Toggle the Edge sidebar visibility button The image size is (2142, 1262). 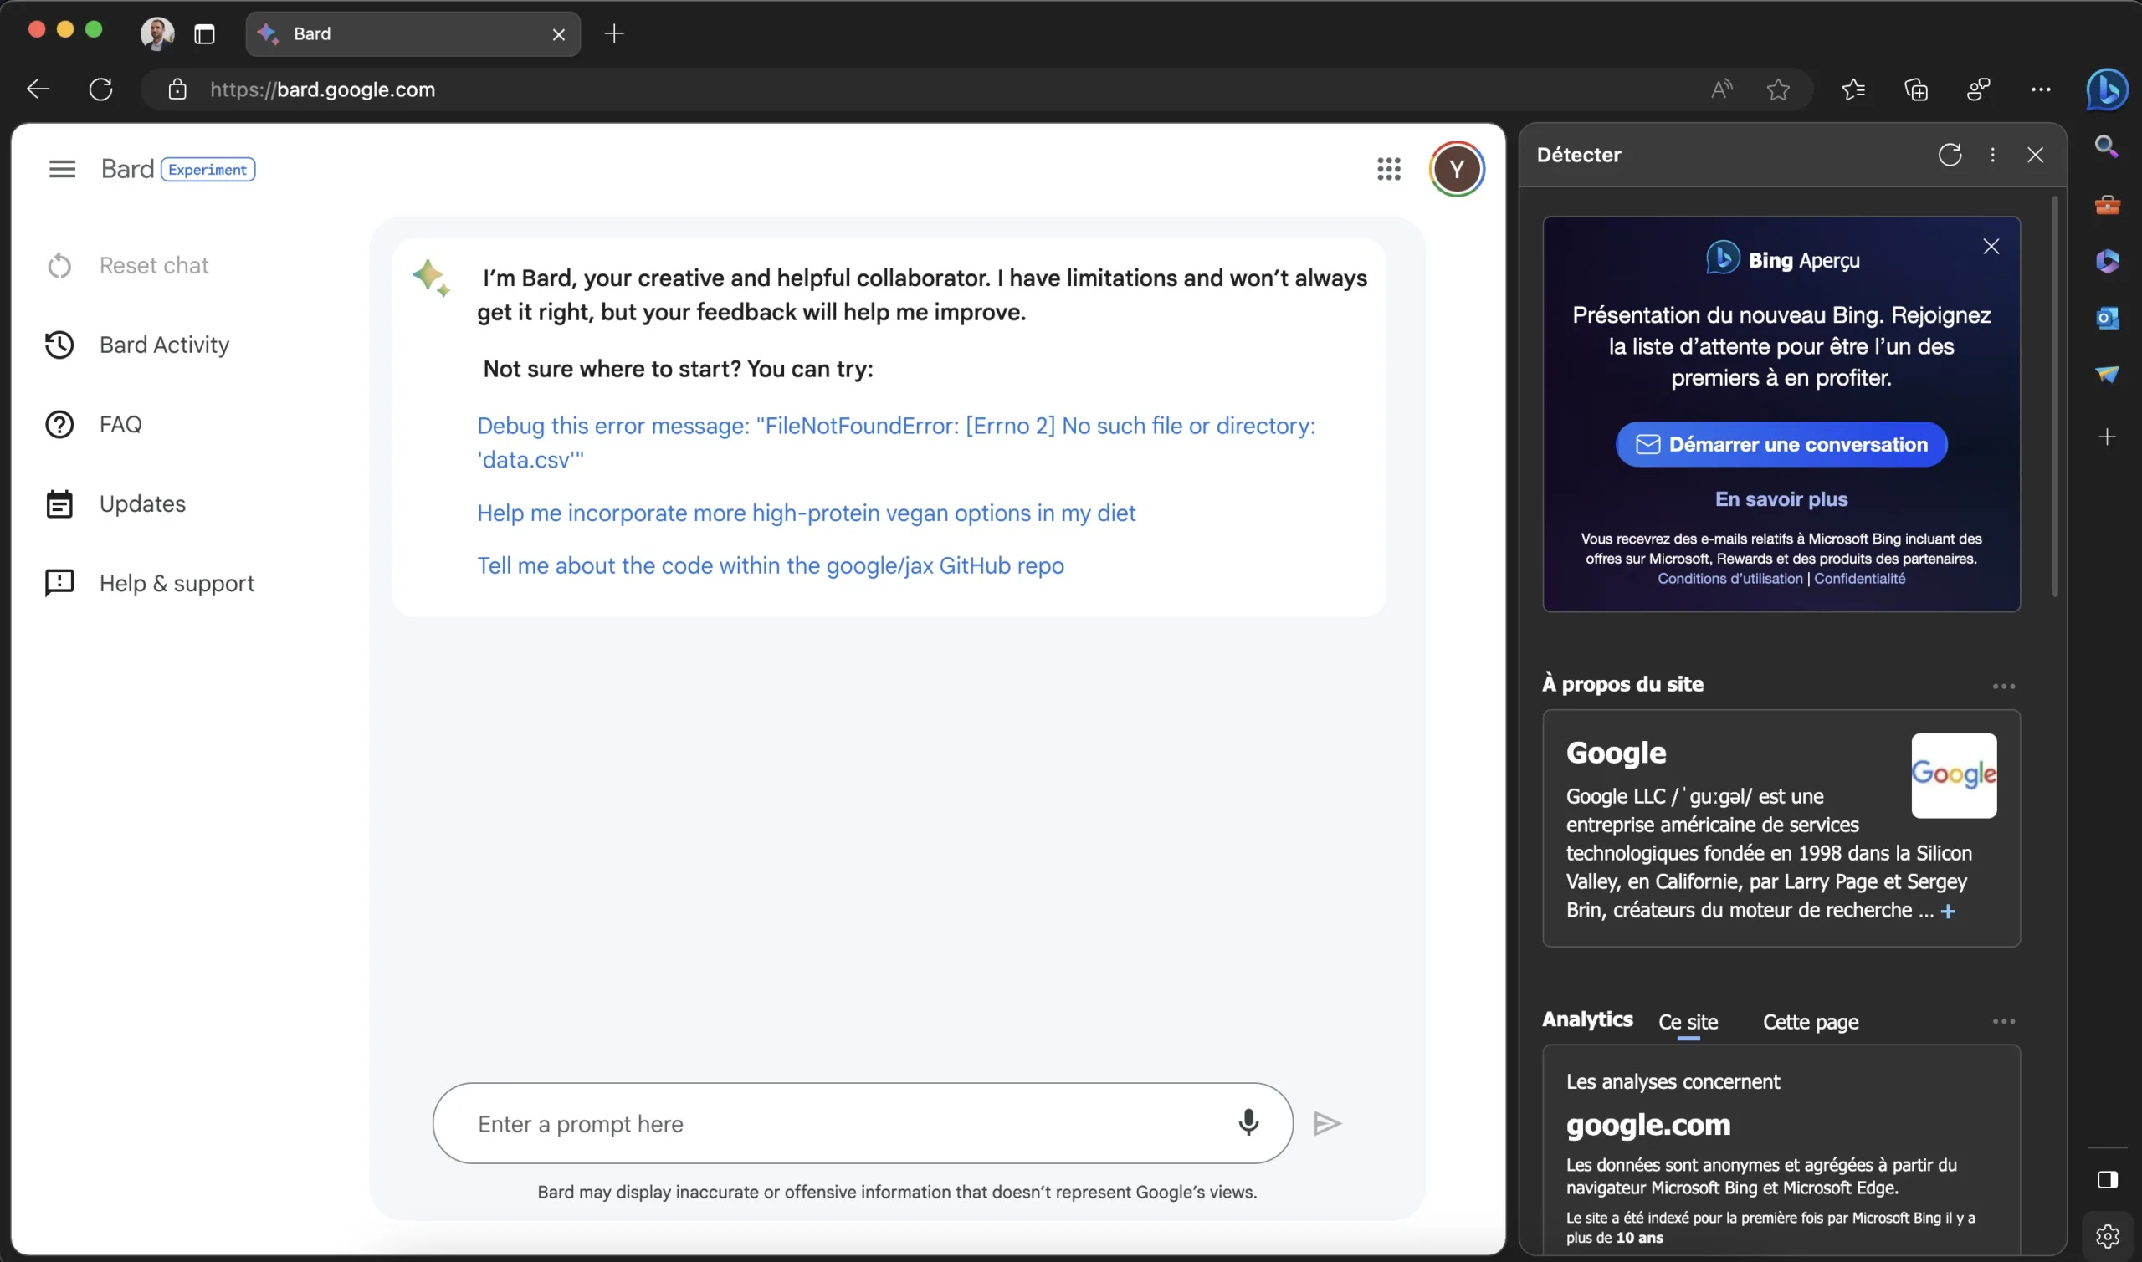pyautogui.click(x=2106, y=1179)
